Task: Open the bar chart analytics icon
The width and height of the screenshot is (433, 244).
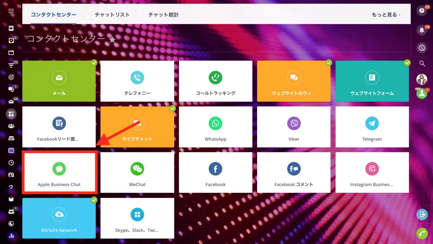Action: [11, 236]
